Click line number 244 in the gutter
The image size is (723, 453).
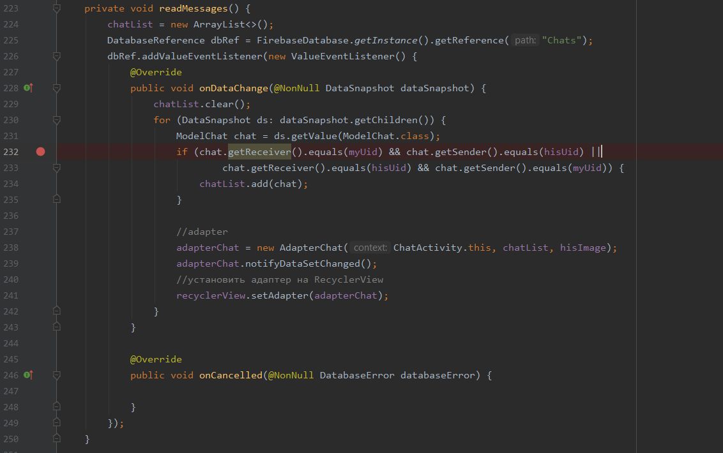coord(11,343)
